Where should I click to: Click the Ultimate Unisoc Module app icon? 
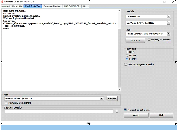point(2,2)
